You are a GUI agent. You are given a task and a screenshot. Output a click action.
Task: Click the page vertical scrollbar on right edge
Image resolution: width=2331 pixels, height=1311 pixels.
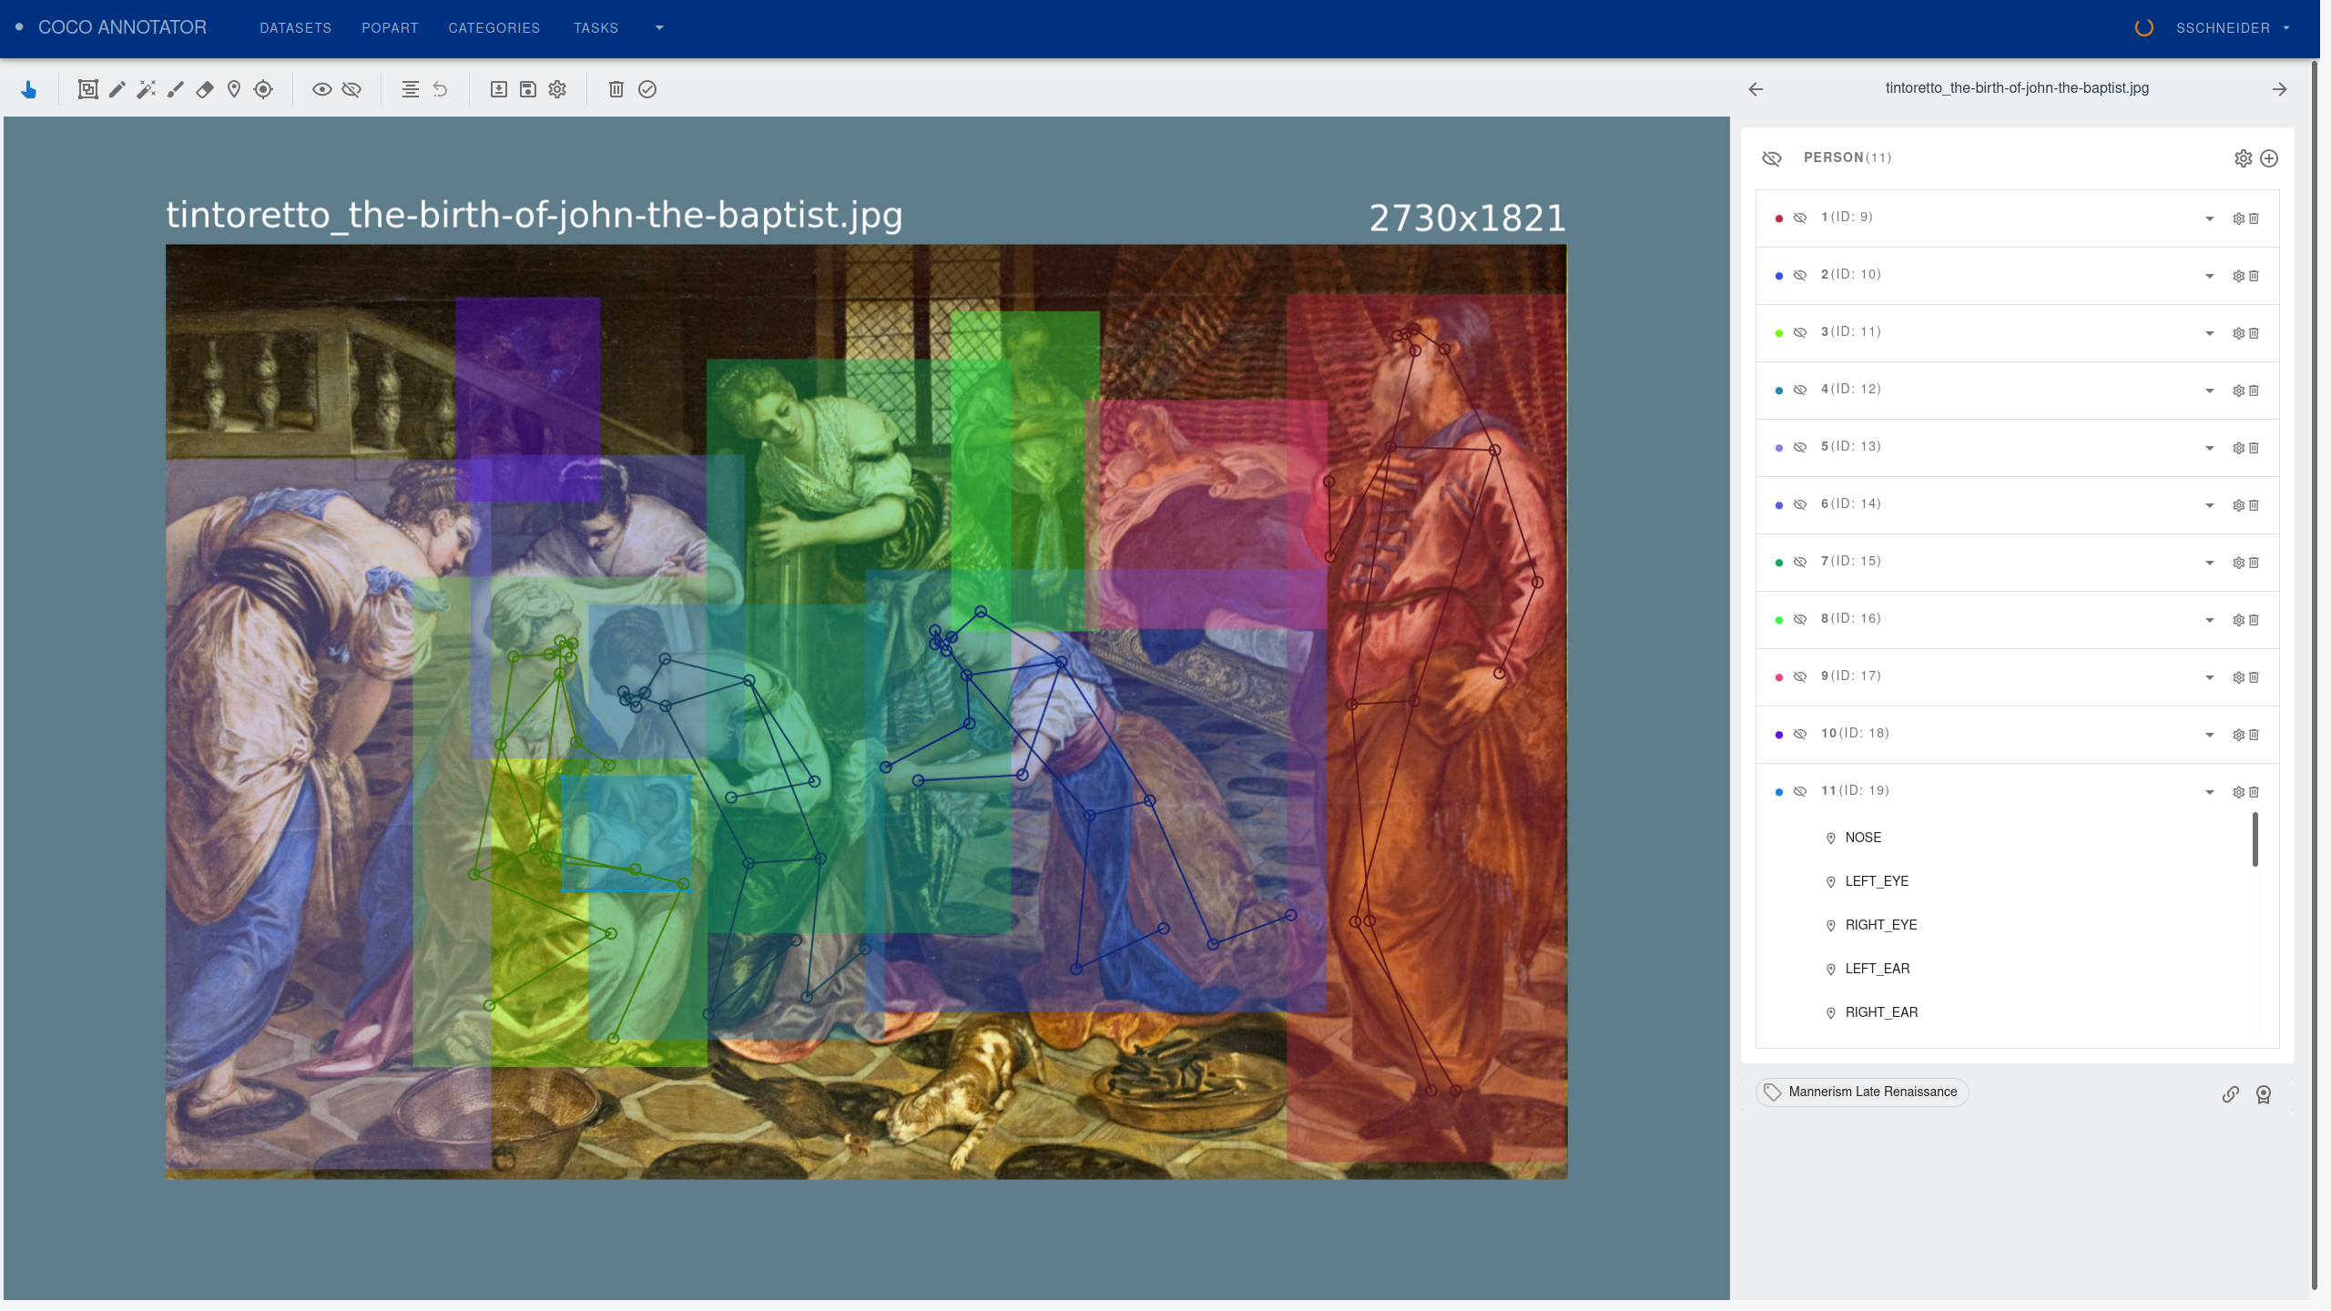pos(2315,676)
